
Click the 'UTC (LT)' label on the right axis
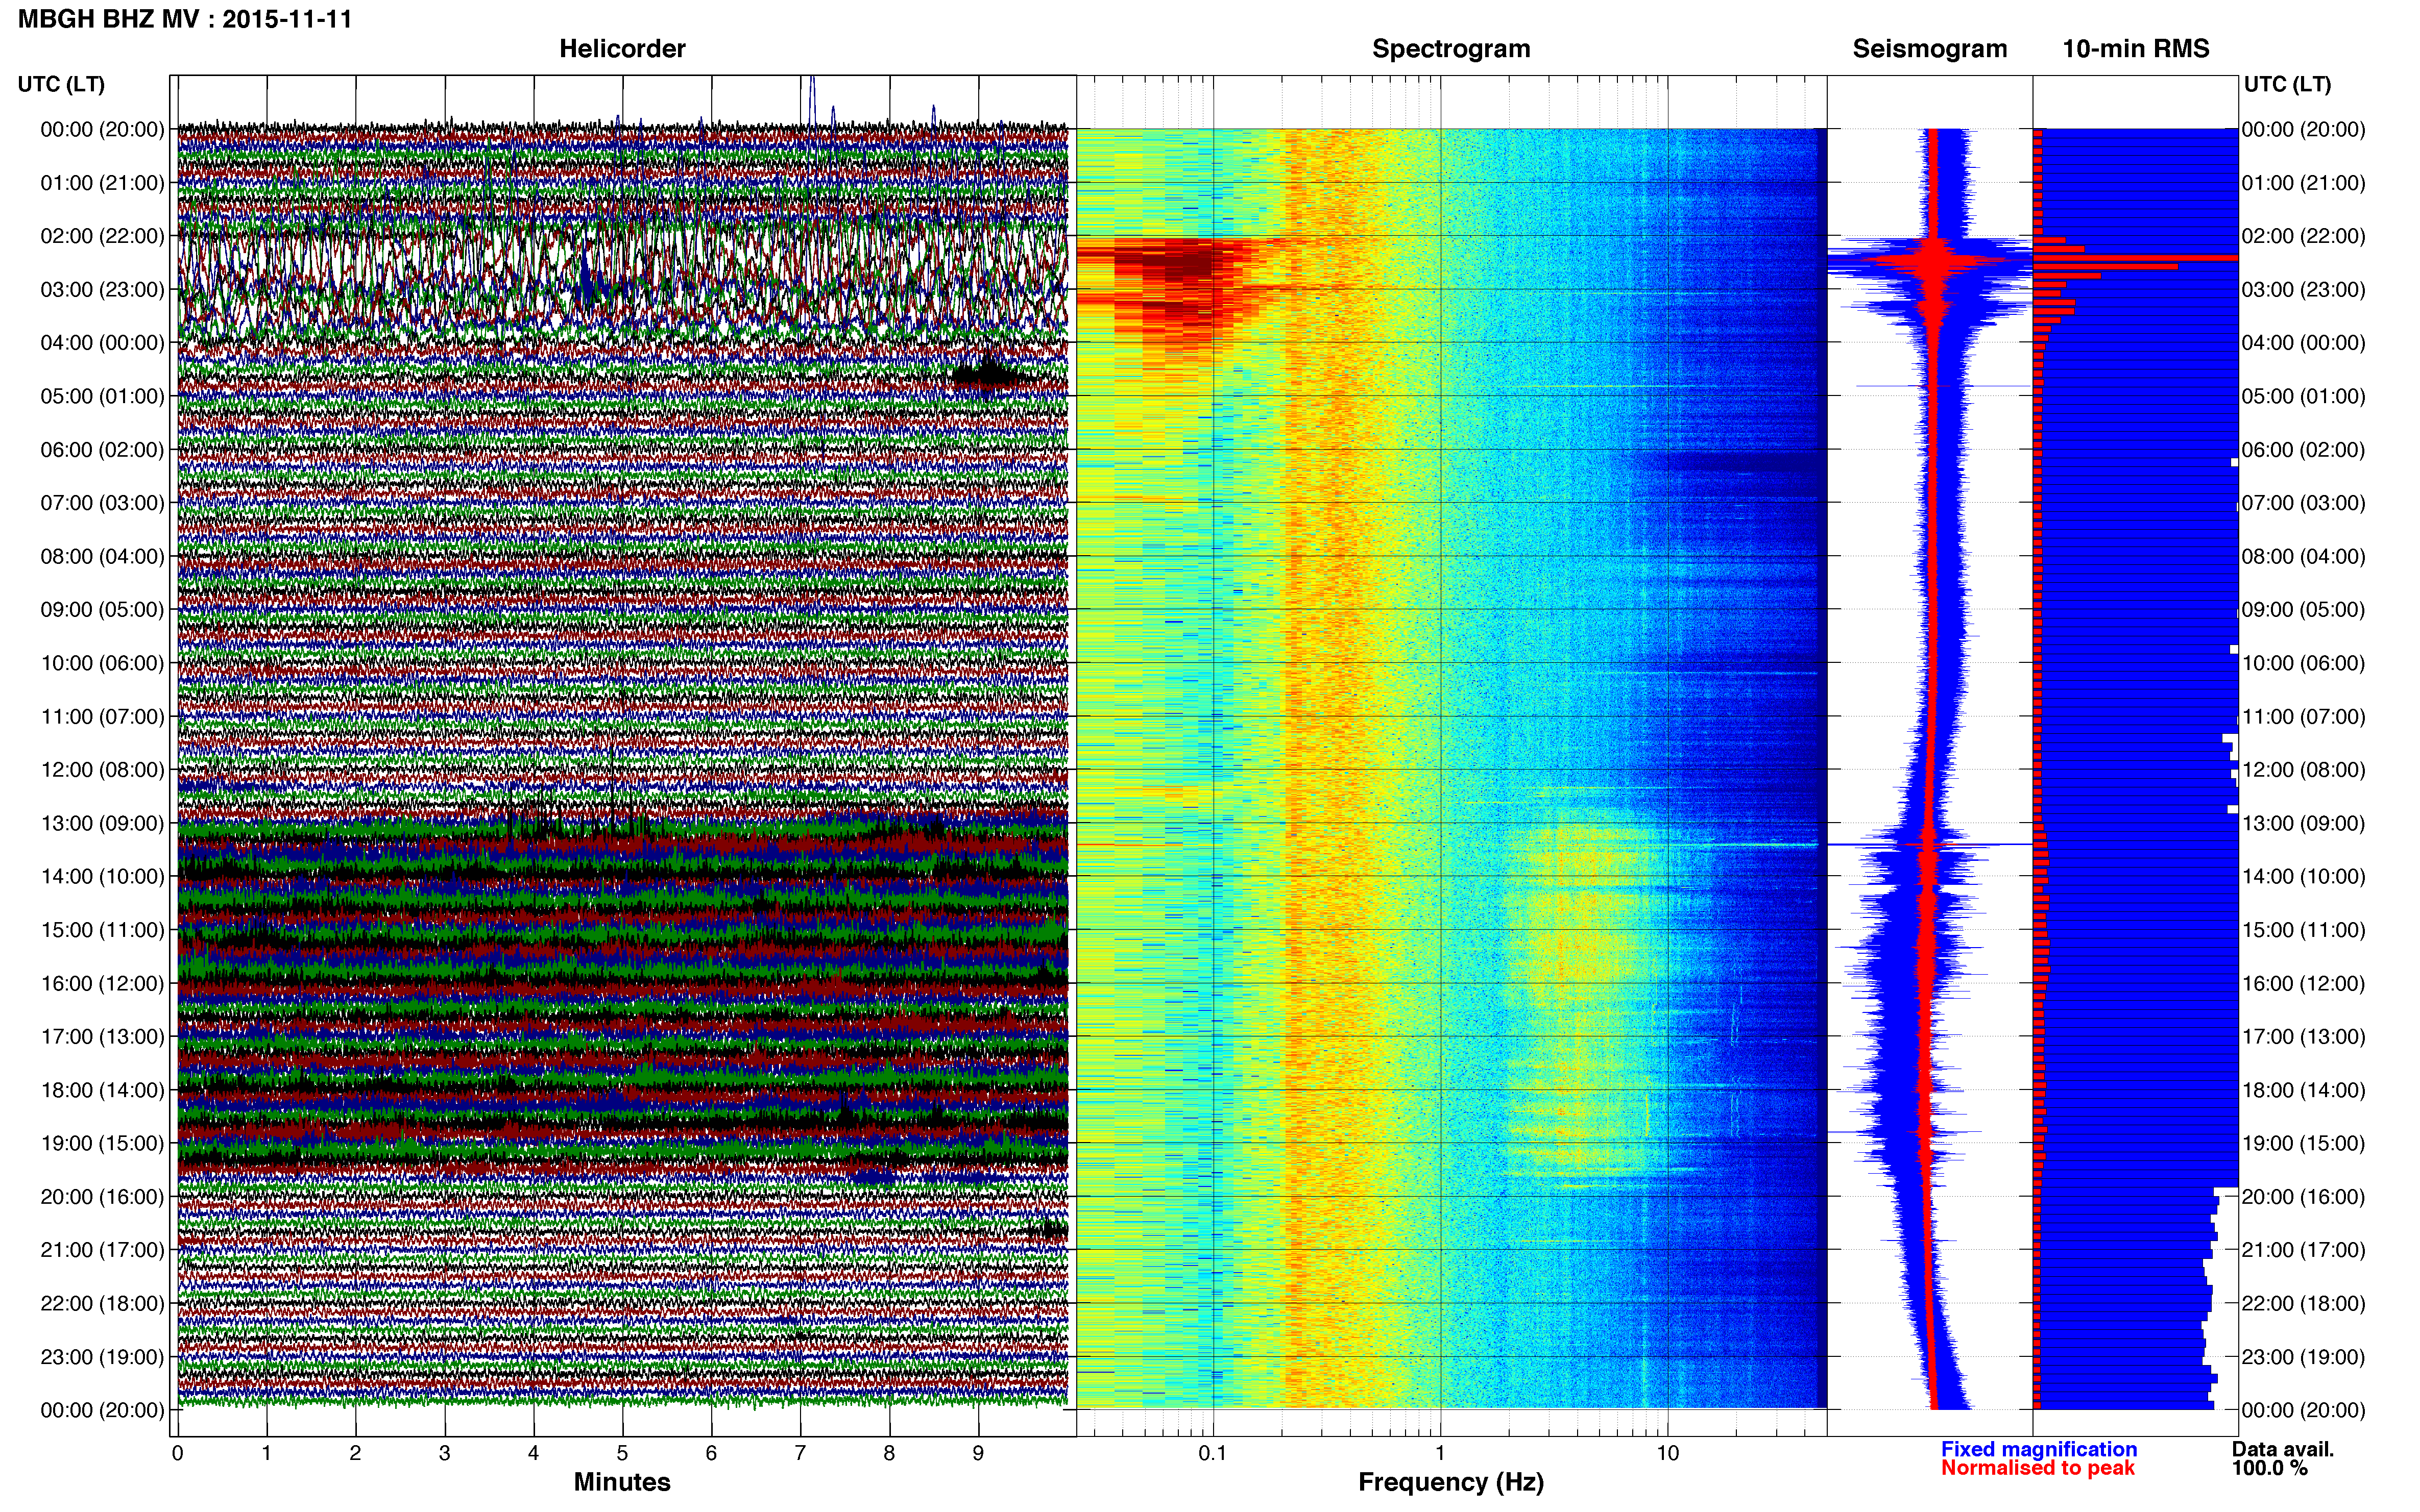pyautogui.click(x=2287, y=84)
